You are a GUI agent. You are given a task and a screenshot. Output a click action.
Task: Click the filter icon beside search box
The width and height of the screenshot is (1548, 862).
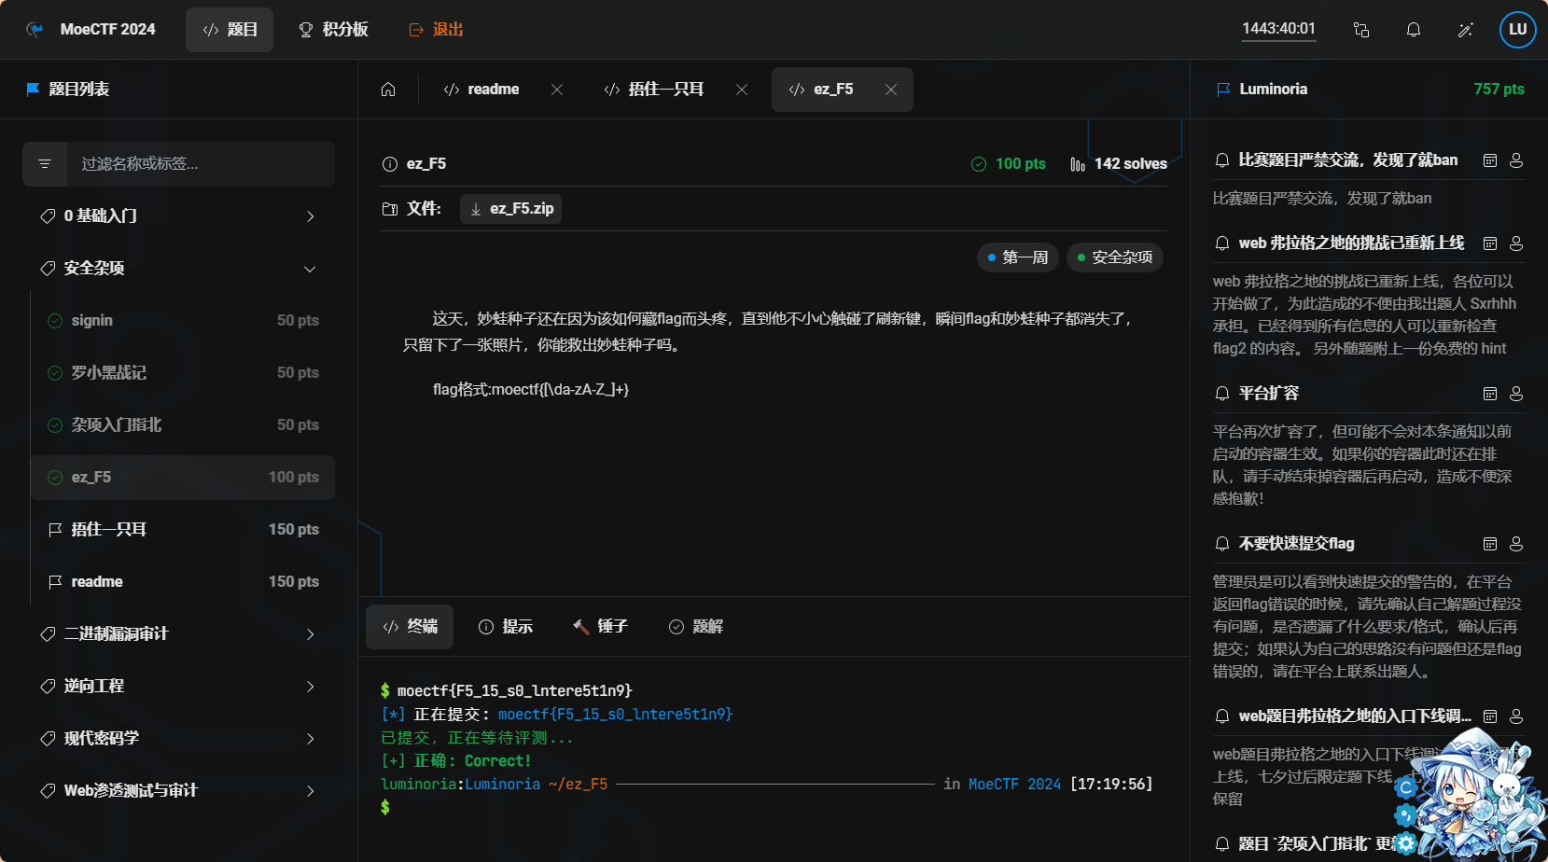(45, 164)
